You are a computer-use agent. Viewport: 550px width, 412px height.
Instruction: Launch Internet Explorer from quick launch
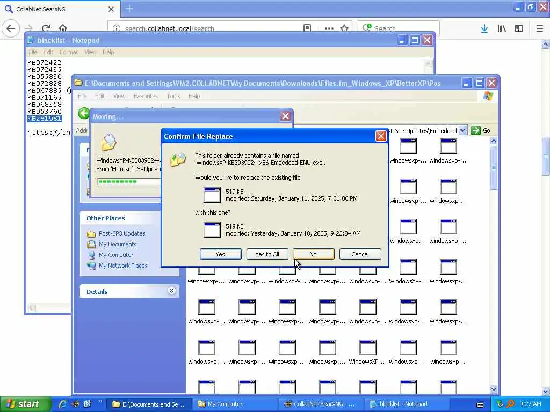[63, 404]
